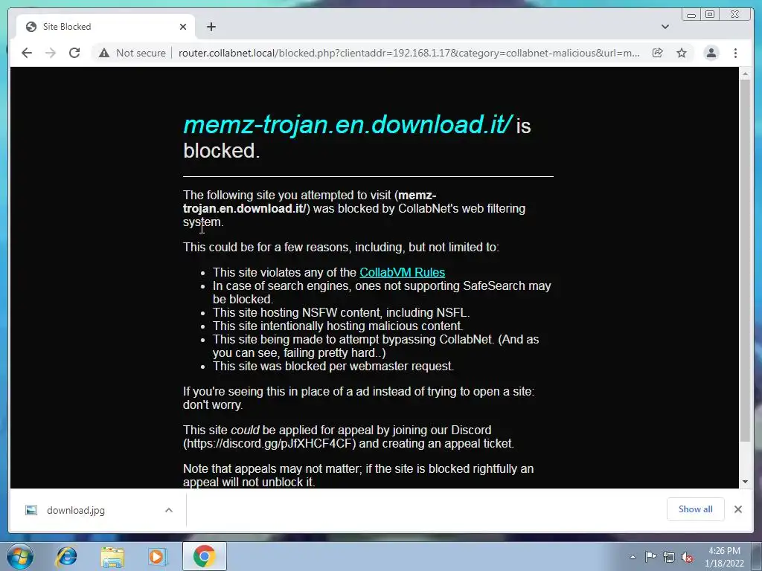Open Windows Media Player from taskbar
The width and height of the screenshot is (762, 571).
point(158,556)
